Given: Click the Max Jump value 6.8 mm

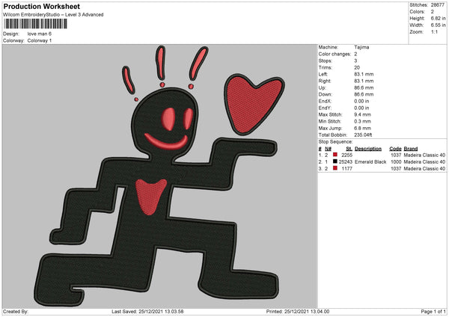Looking at the screenshot, I should (362, 129).
